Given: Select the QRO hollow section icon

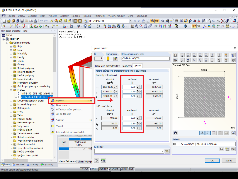Looking at the screenshot, I should [206, 55].
